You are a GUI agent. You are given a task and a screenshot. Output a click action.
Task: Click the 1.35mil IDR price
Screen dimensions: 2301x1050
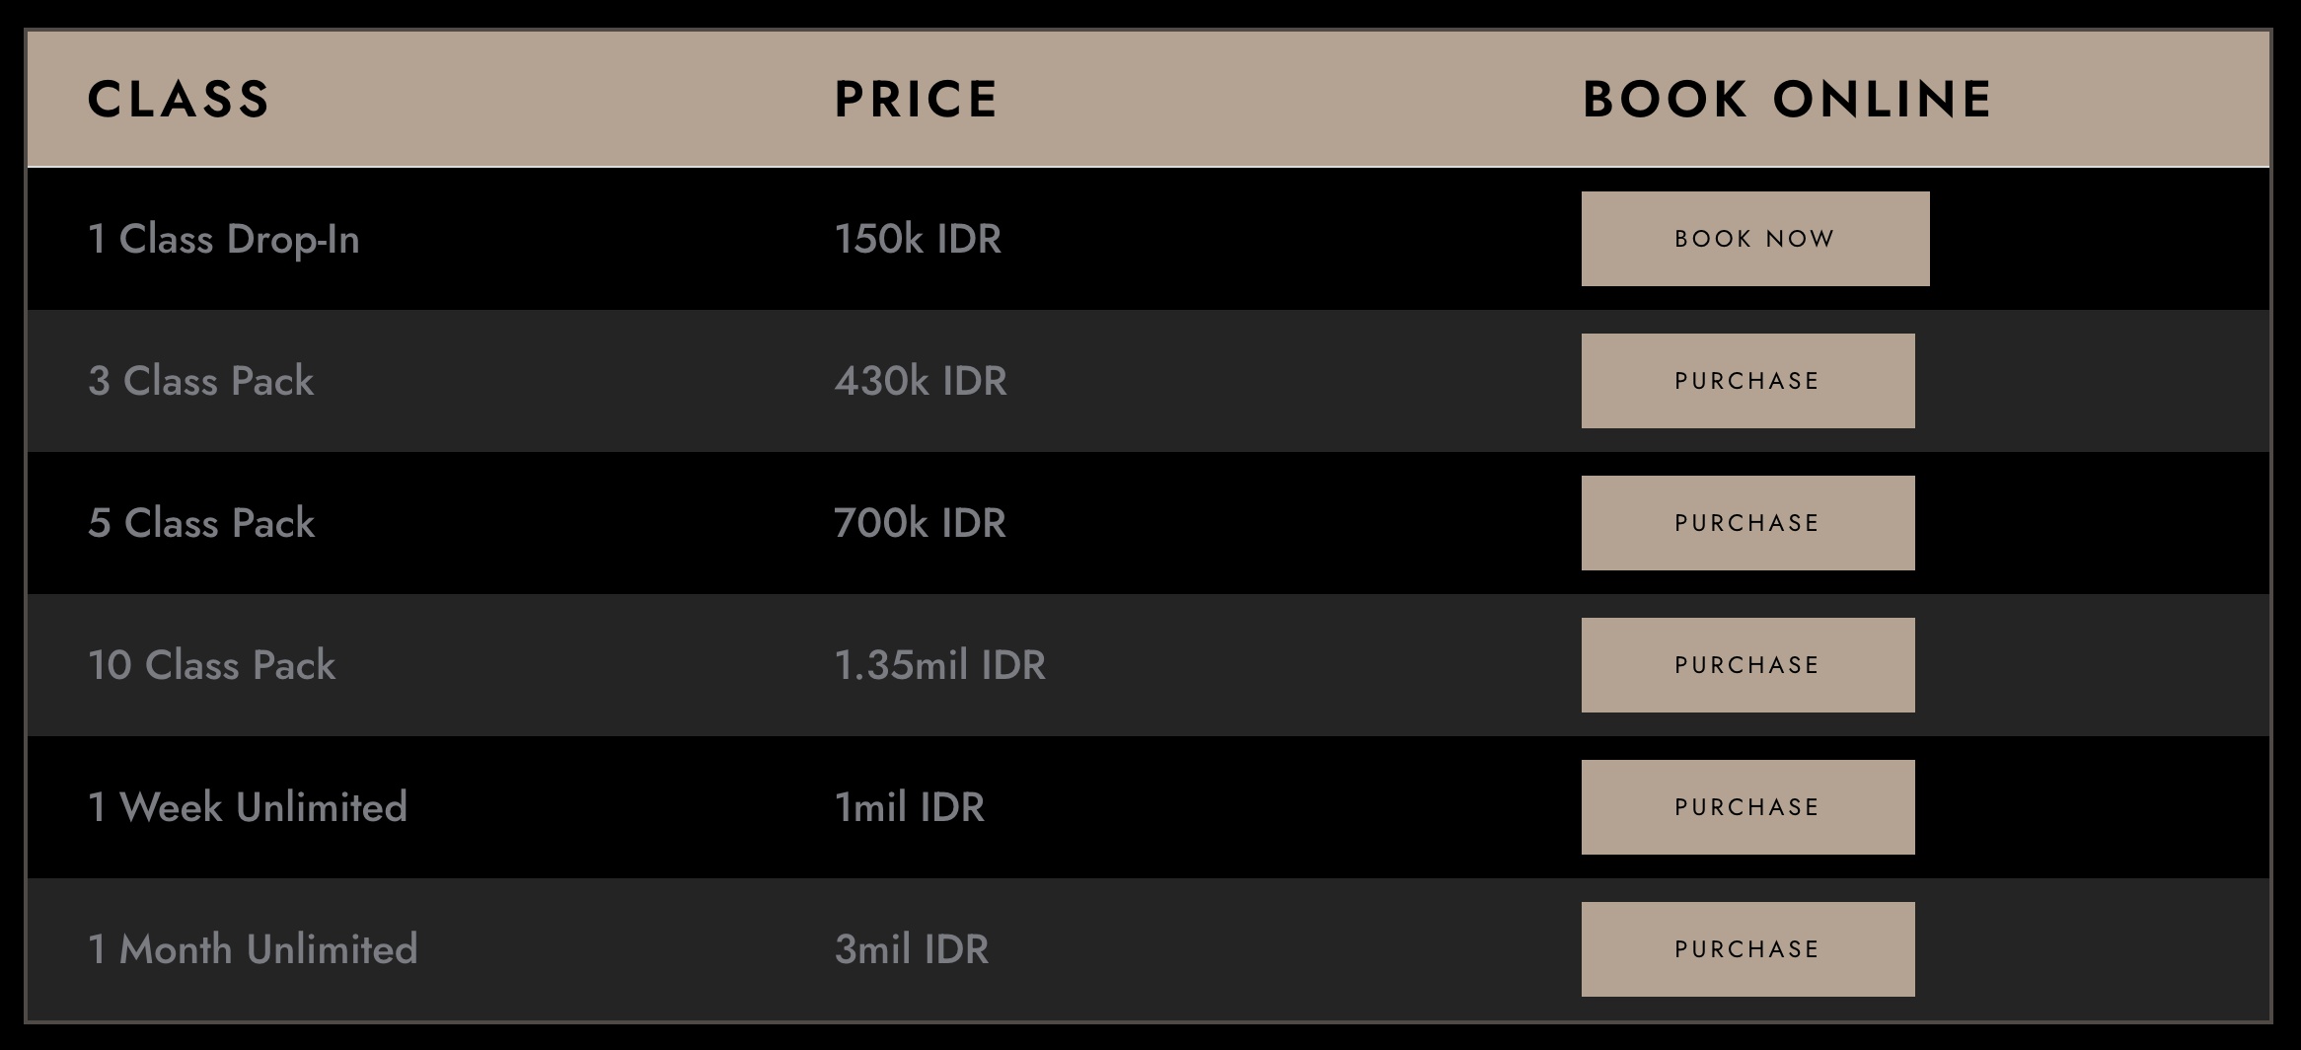939,665
